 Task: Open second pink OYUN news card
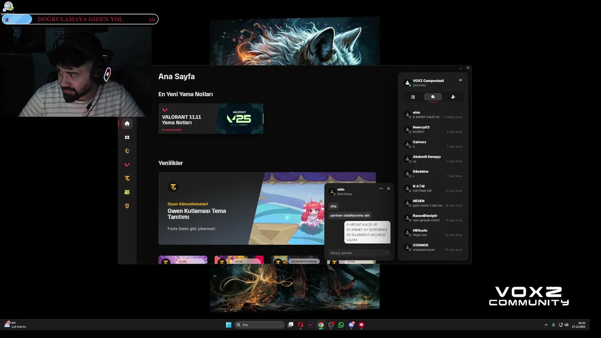tap(239, 260)
